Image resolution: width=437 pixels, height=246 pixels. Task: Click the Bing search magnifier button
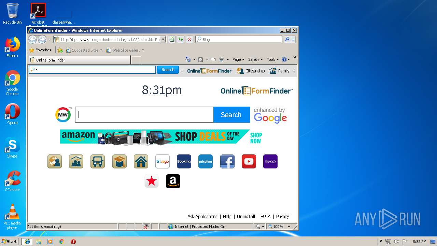pos(287,39)
